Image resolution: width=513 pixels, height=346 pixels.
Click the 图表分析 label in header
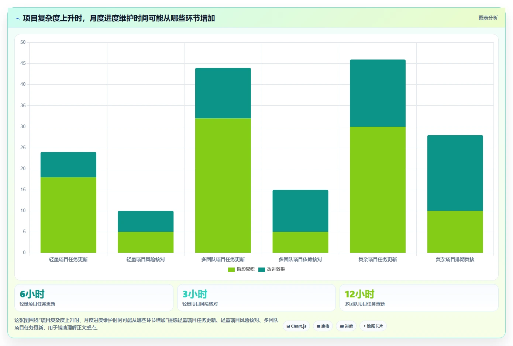[488, 18]
